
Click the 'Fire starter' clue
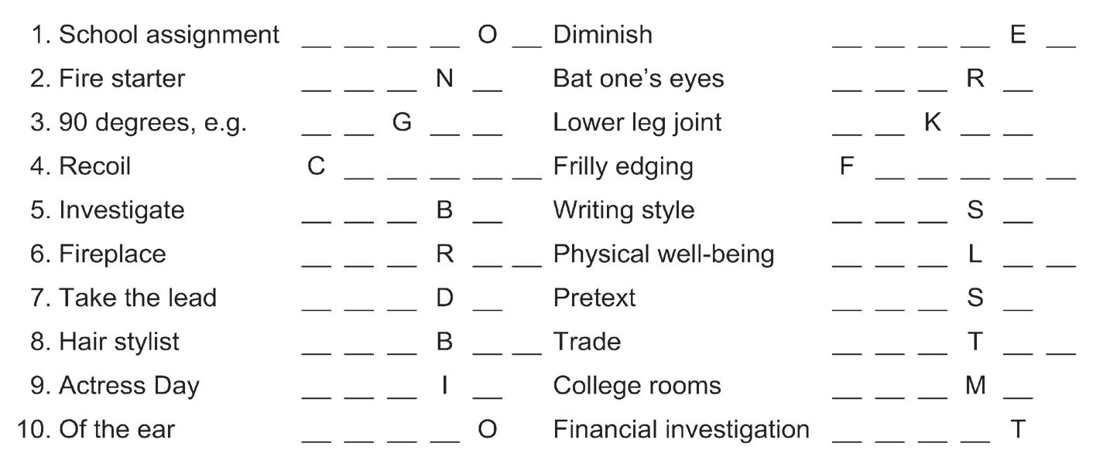click(122, 79)
